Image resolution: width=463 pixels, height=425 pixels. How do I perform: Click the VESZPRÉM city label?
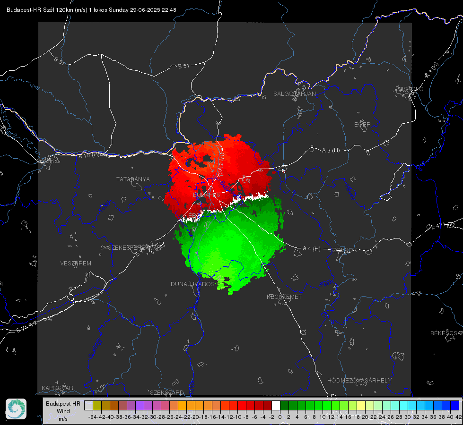click(76, 263)
